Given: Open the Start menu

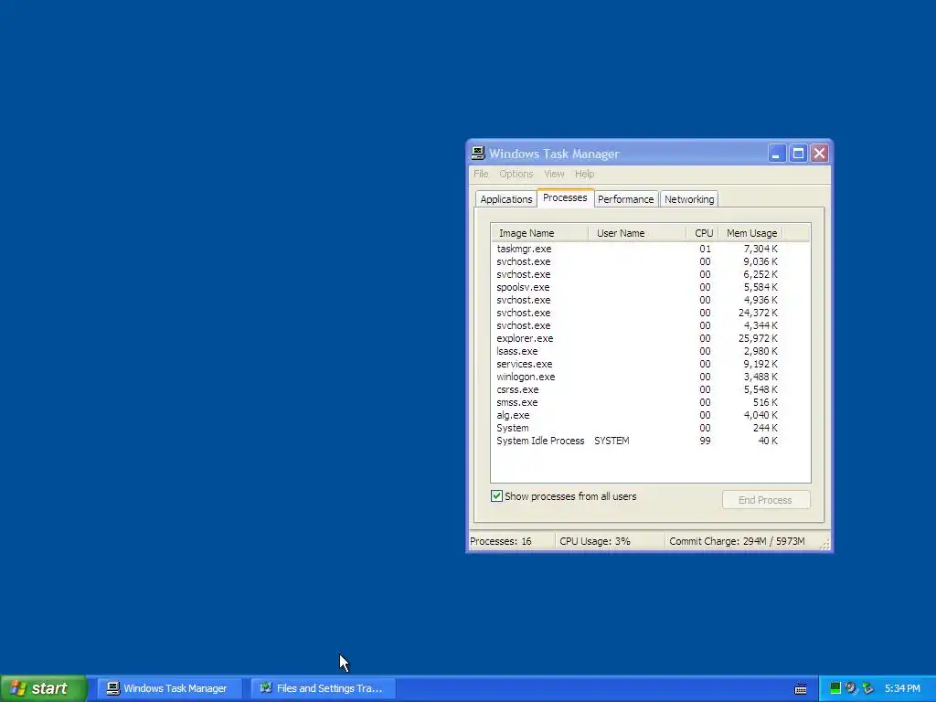Looking at the screenshot, I should tap(44, 688).
